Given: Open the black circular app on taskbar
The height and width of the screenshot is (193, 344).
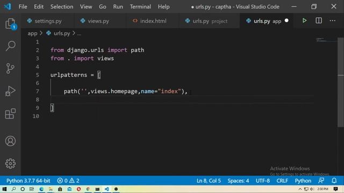Looking at the screenshot, I should tap(116, 189).
